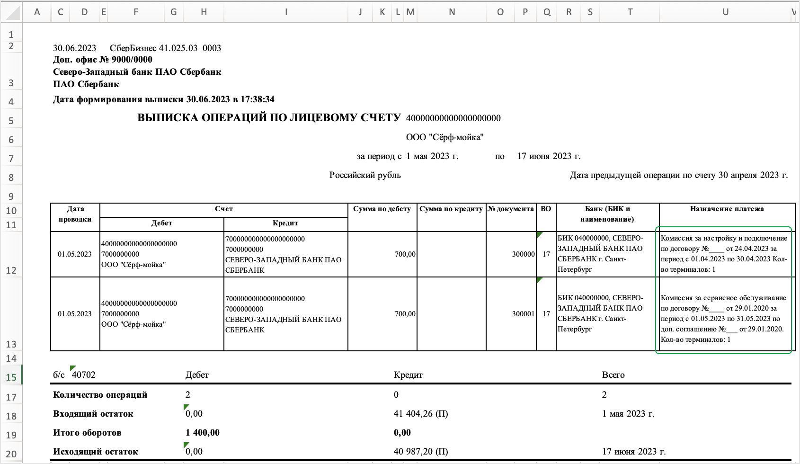Click the select-all corner of the sheet
Image resolution: width=800 pixels, height=464 pixels.
tap(11, 12)
